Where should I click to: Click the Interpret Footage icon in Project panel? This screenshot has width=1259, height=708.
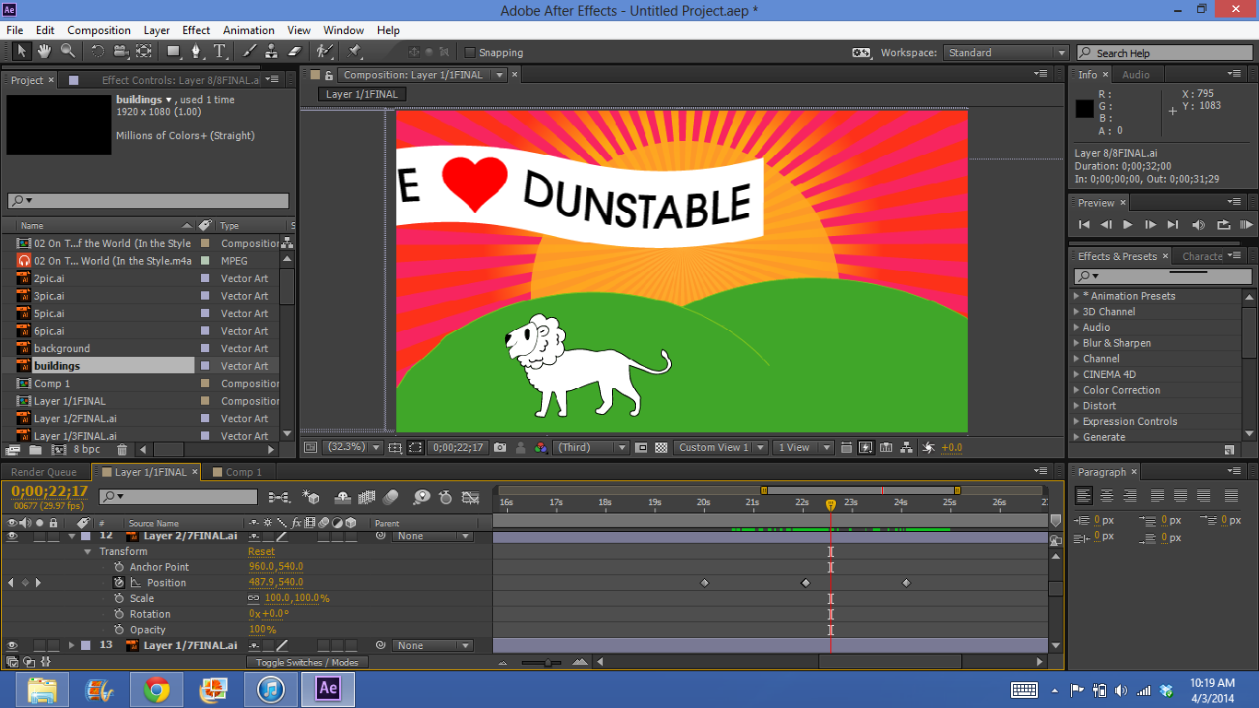click(x=13, y=450)
